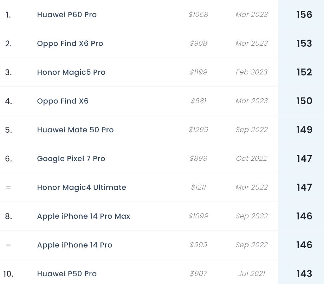This screenshot has width=324, height=284.
Task: Open the Huawei P60 Pro link
Action: tap(67, 15)
